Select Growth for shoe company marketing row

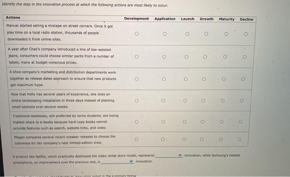point(204,79)
